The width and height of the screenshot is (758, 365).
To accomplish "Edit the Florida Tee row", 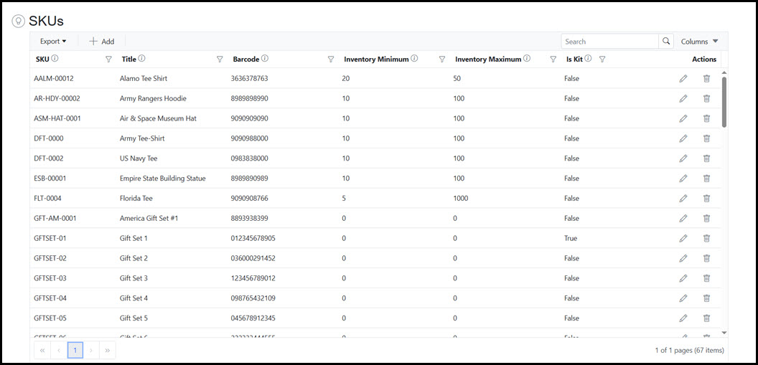I will coord(683,199).
